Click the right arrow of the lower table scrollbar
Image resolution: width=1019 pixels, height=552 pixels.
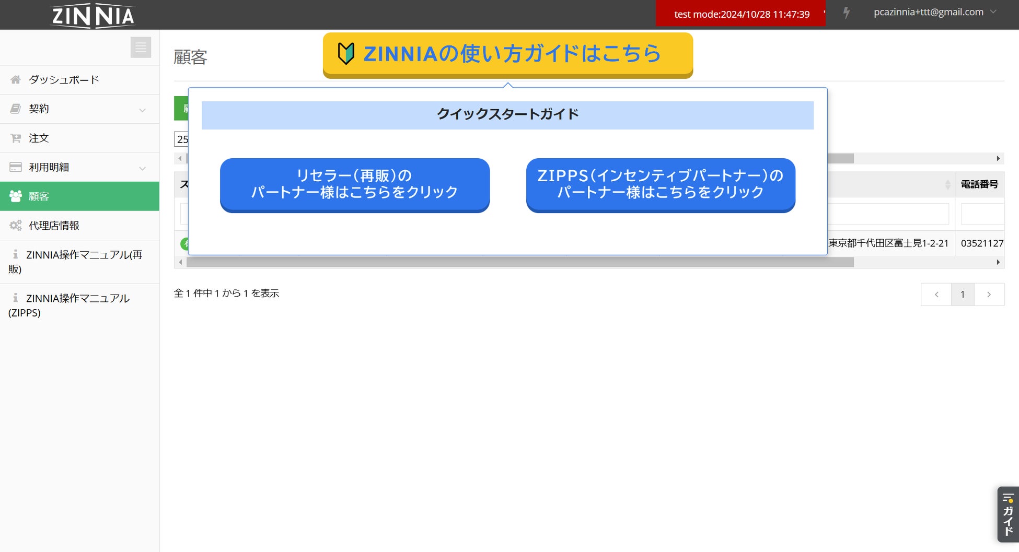(x=998, y=262)
